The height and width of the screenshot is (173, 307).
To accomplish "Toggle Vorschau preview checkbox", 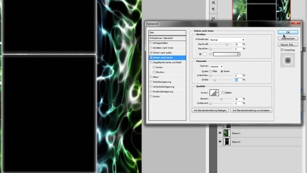I will point(282,50).
